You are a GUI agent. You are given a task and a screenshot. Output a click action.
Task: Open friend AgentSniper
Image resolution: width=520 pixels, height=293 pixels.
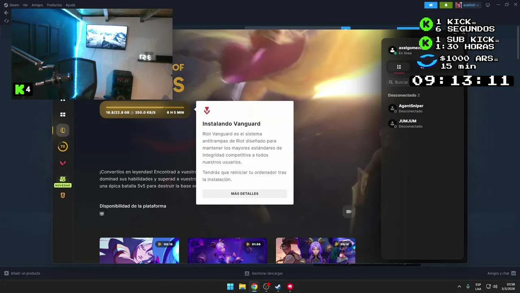(406, 108)
